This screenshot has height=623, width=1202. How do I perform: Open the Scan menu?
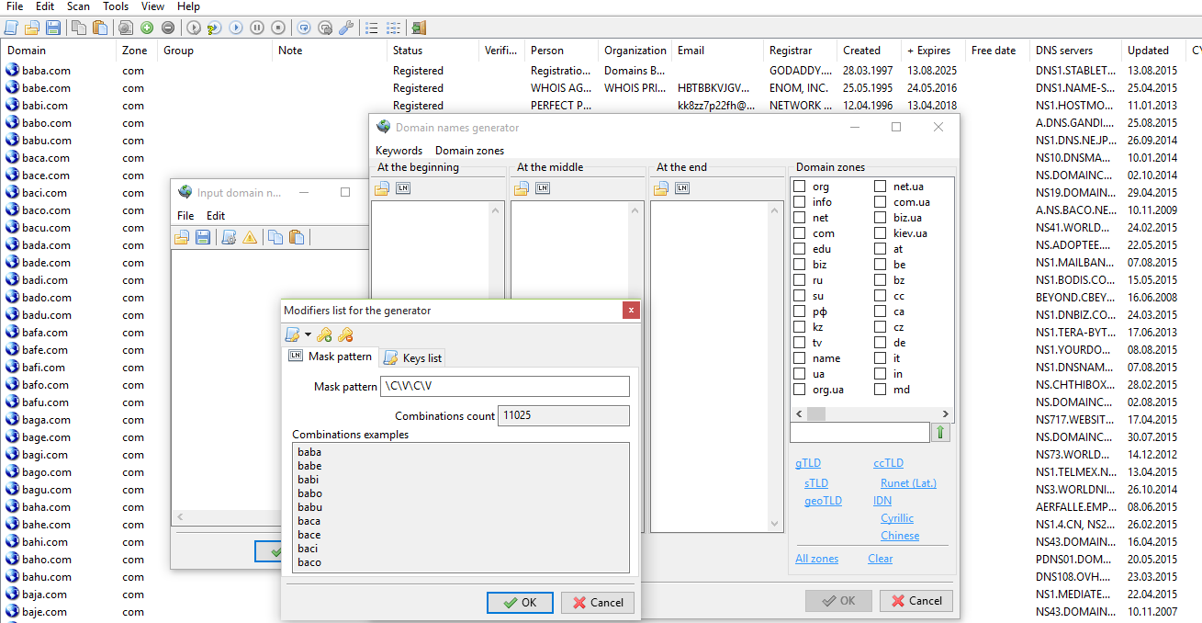(78, 6)
